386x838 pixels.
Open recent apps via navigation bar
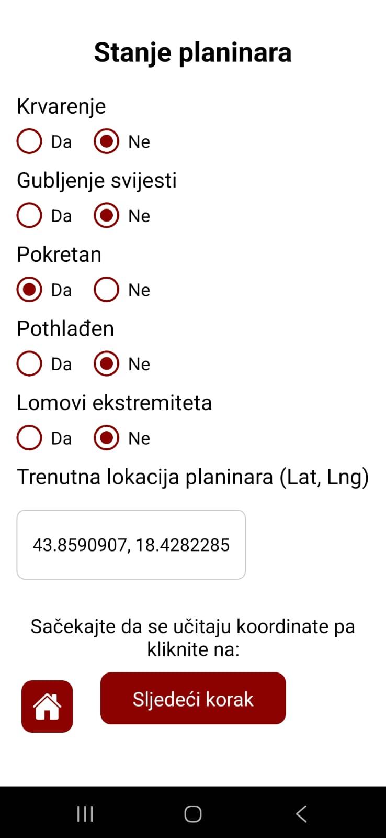click(x=84, y=813)
